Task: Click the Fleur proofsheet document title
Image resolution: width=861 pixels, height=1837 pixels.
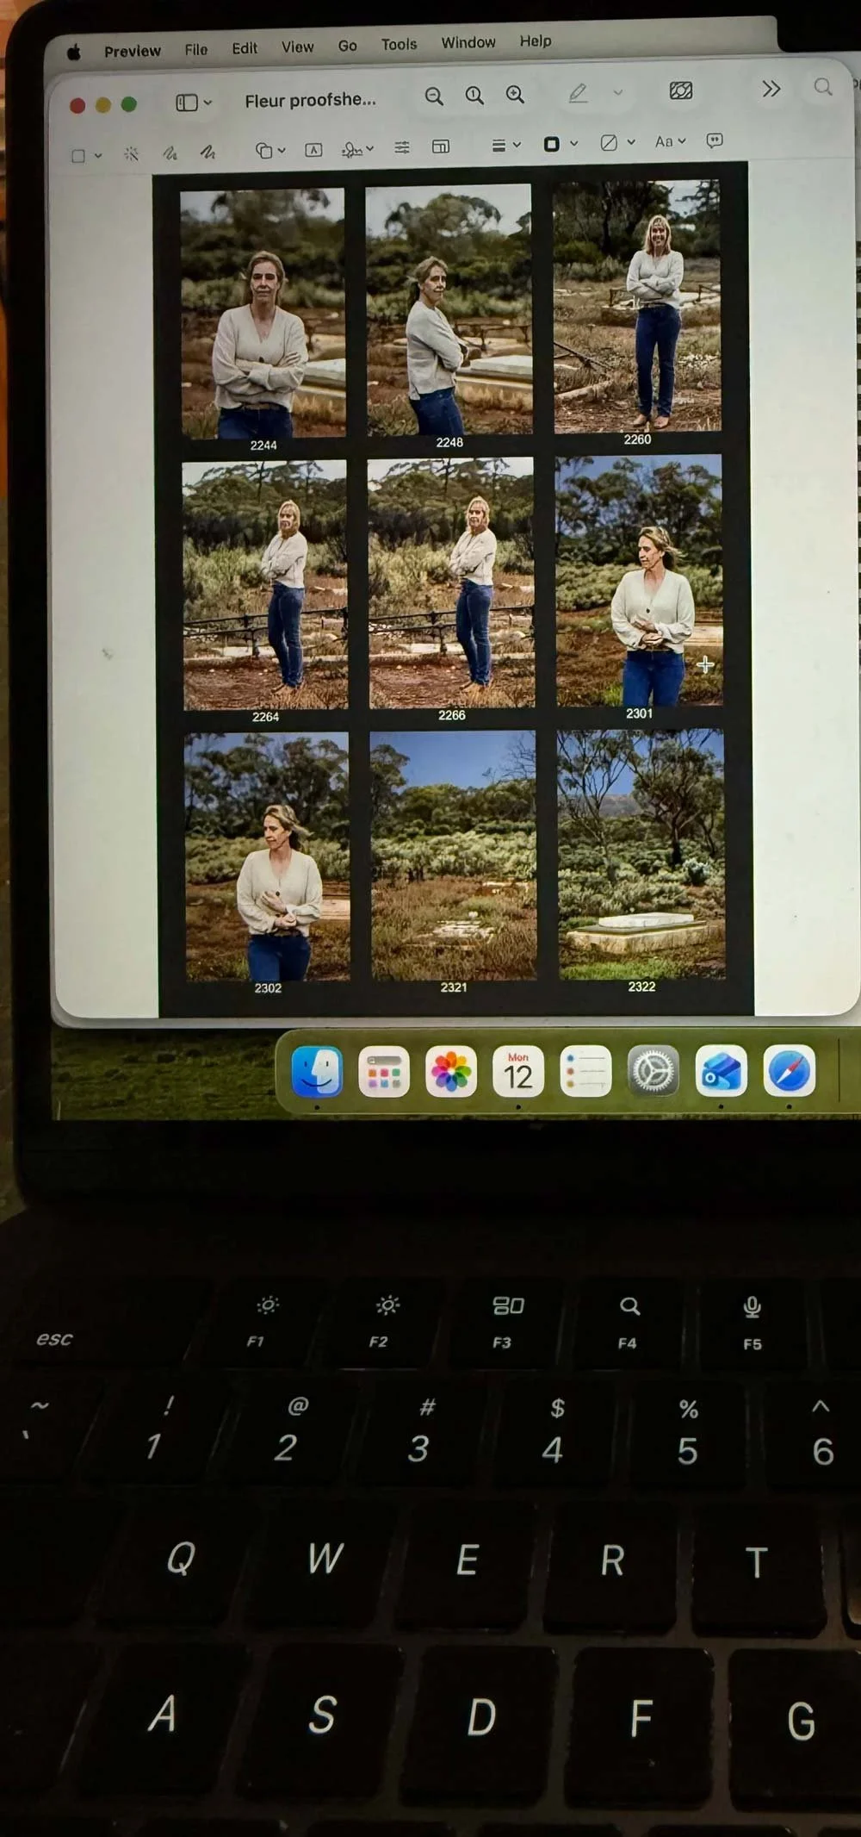Action: (311, 100)
